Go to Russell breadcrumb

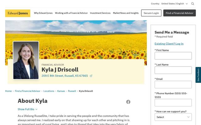coord(72,91)
